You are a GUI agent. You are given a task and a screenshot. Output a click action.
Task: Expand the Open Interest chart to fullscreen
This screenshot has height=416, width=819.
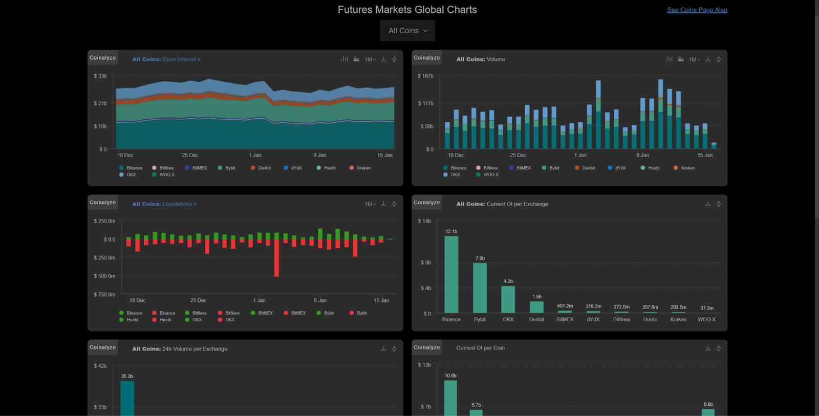[x=394, y=59]
